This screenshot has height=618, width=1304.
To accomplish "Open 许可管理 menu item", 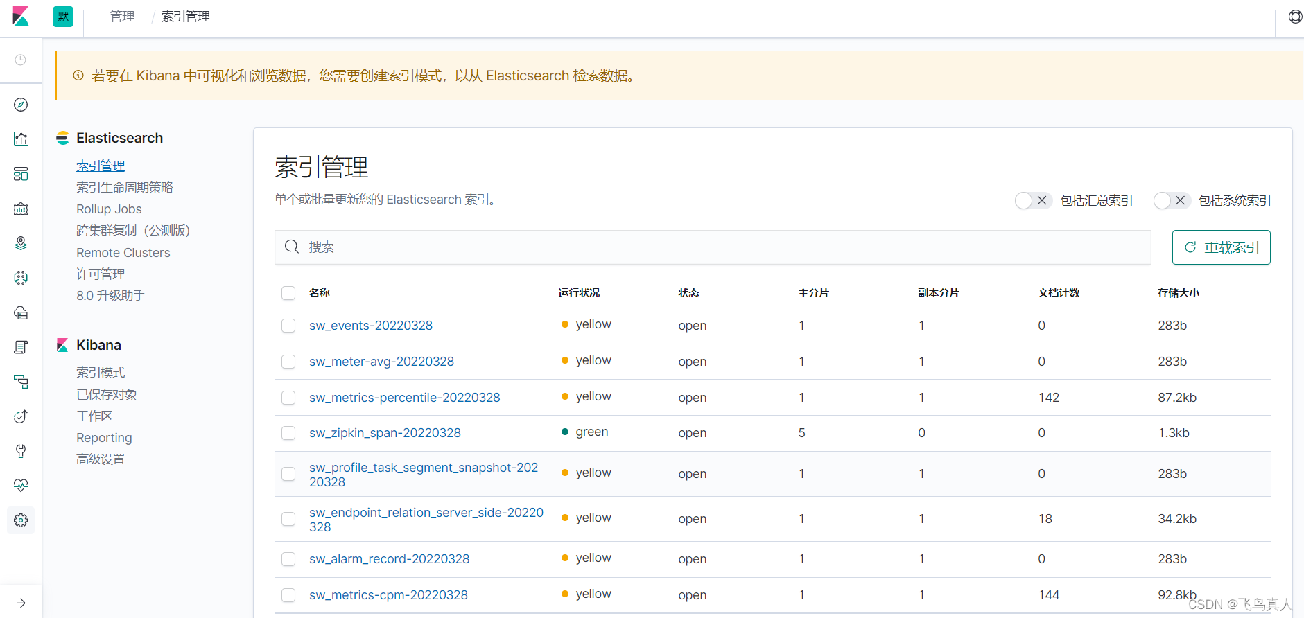I will (x=101, y=274).
